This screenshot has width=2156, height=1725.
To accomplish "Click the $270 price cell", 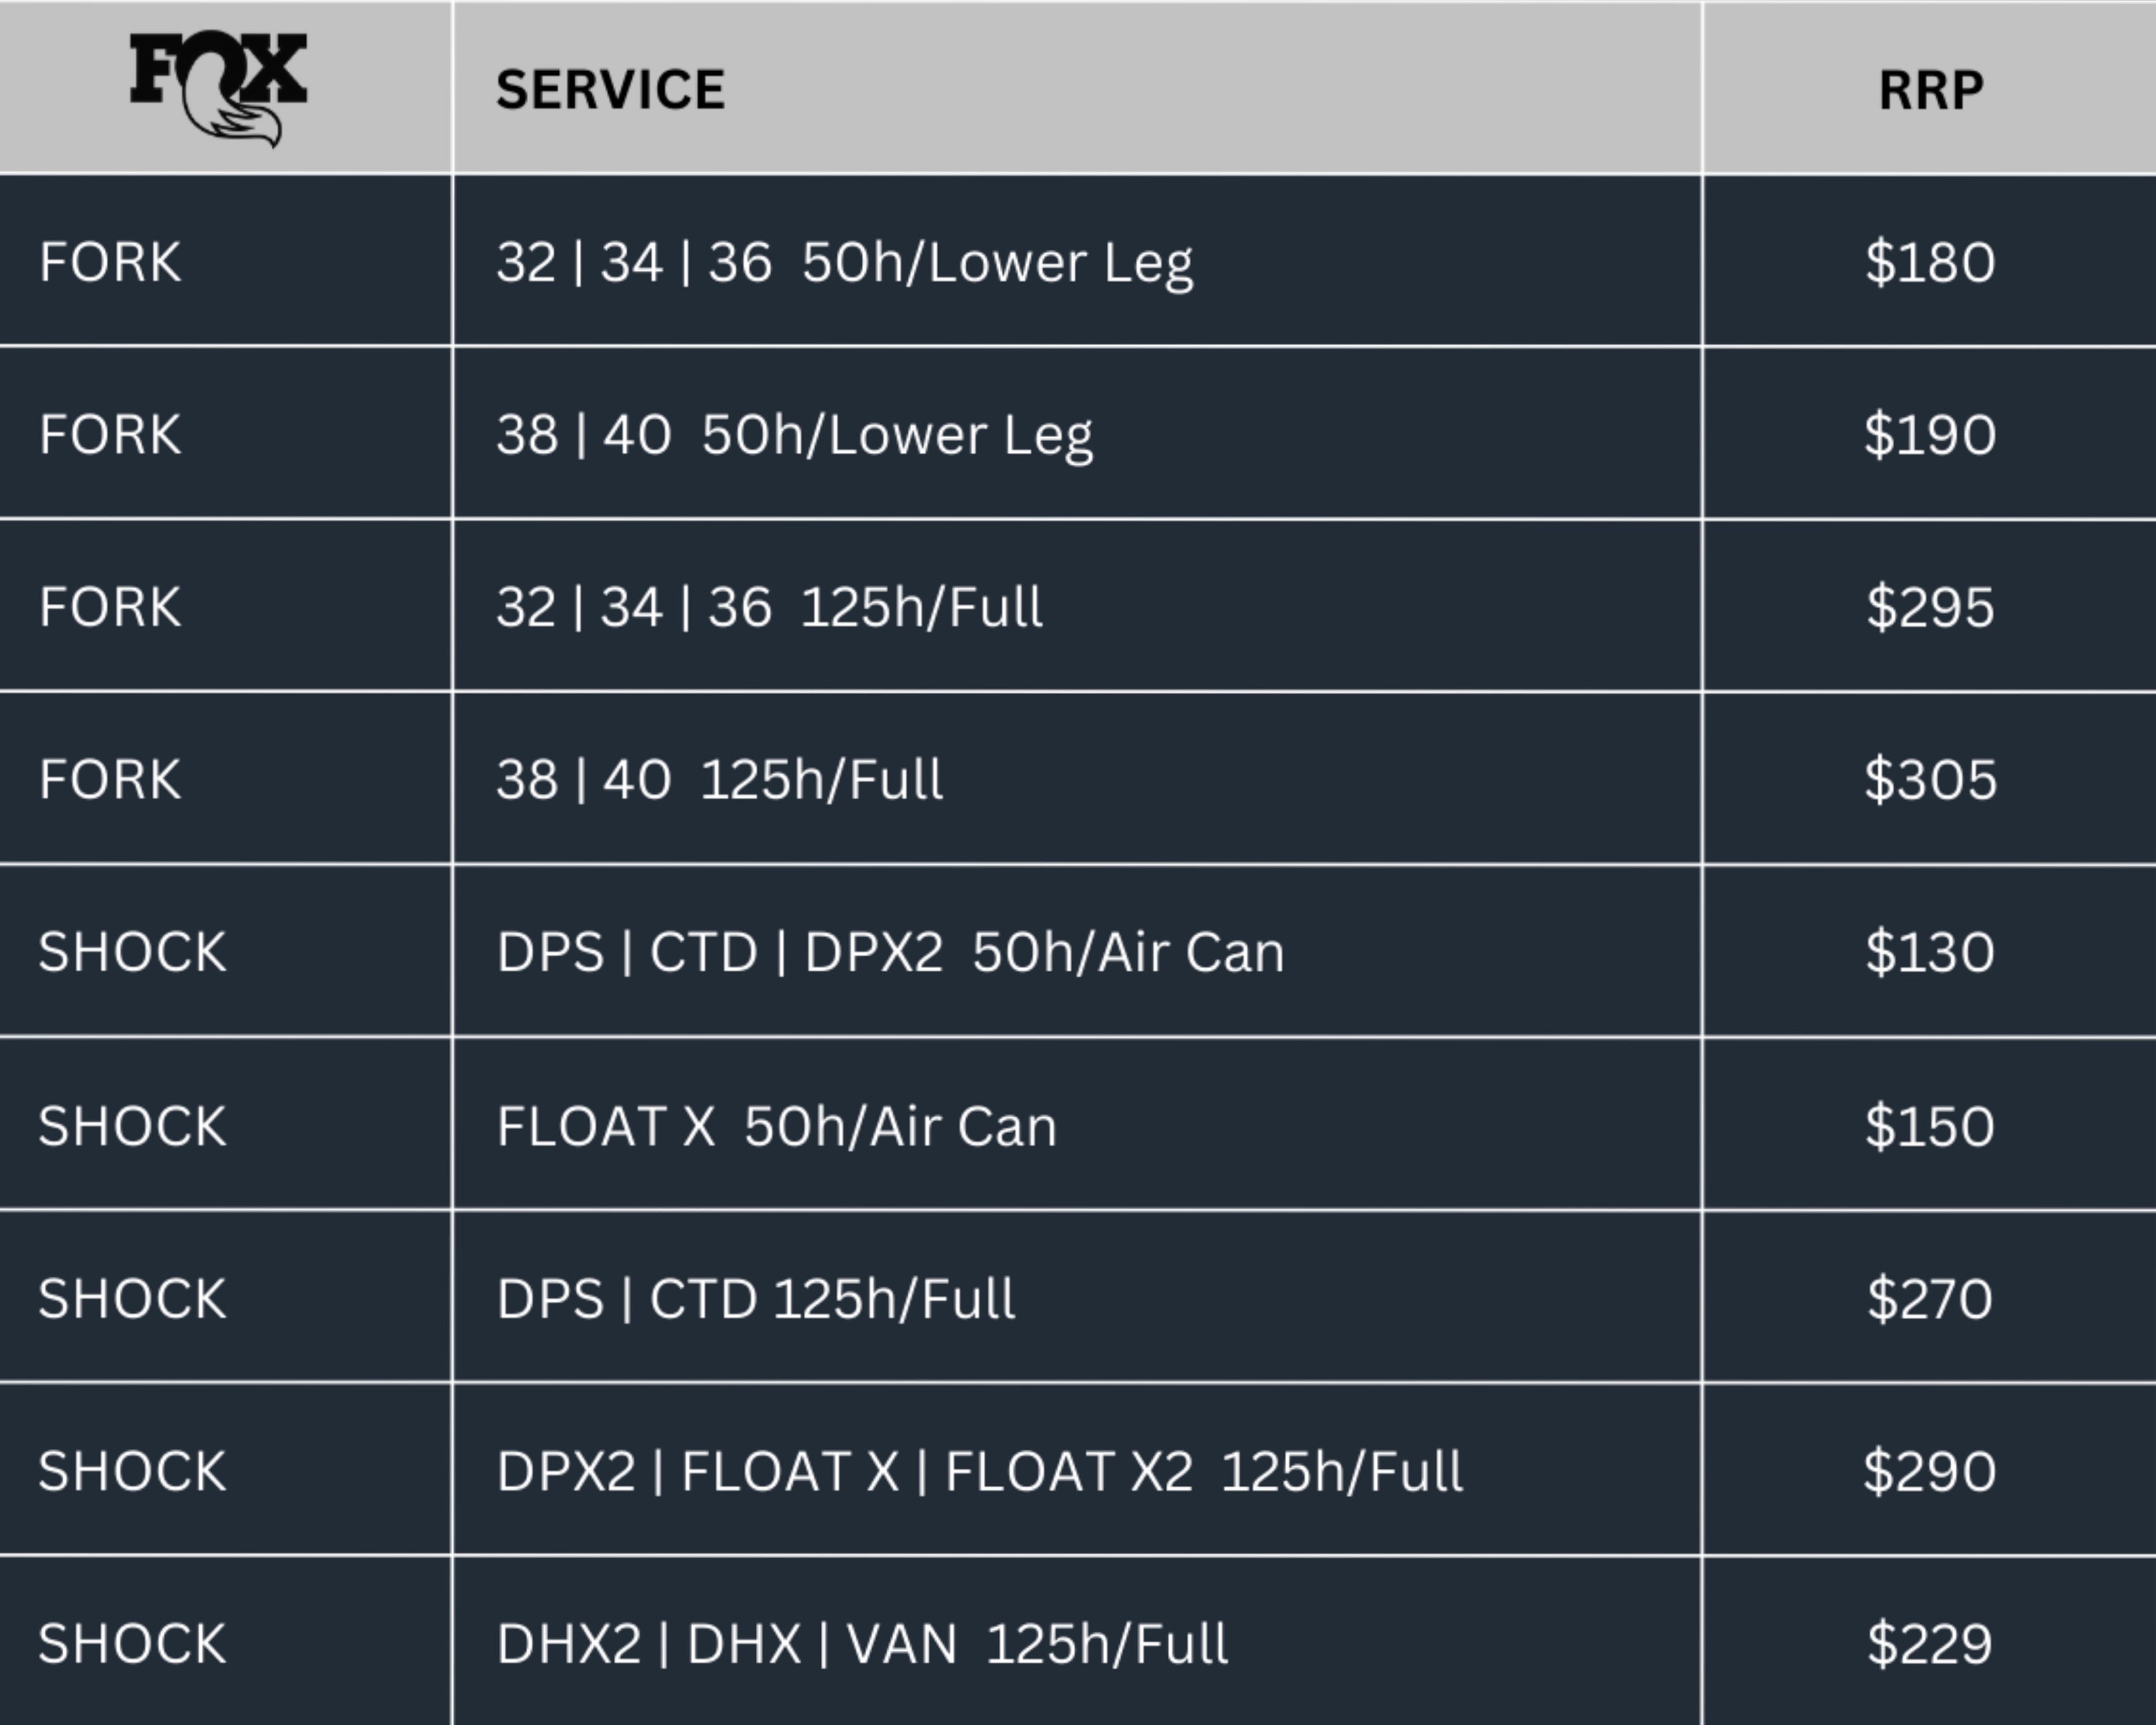I will (x=1930, y=1299).
